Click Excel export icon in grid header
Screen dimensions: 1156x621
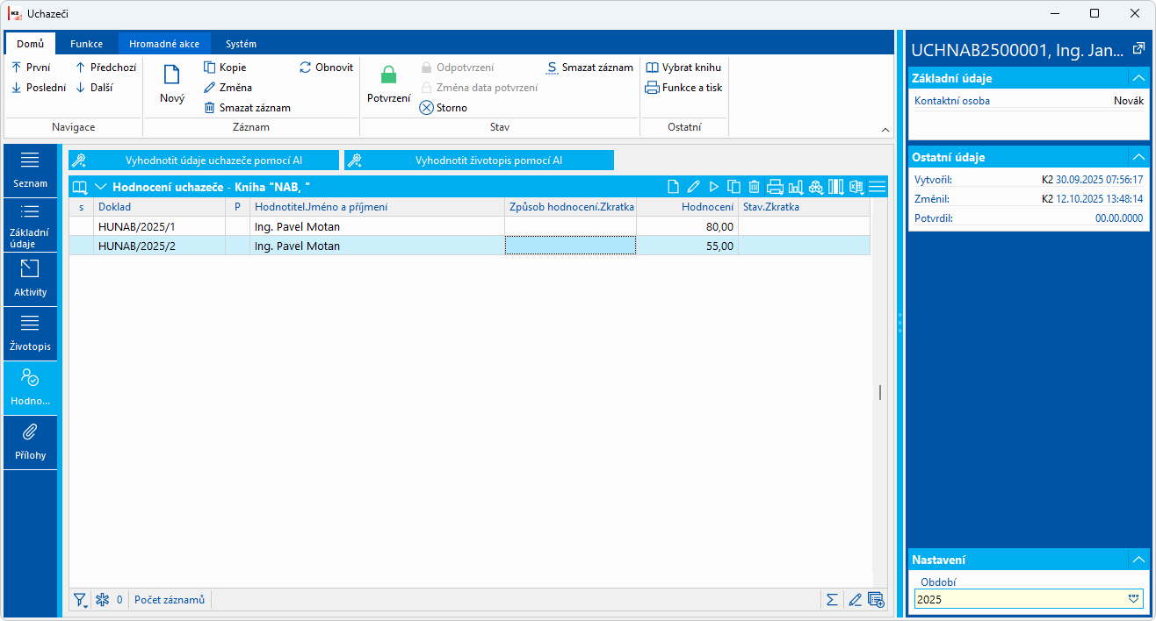pos(856,187)
